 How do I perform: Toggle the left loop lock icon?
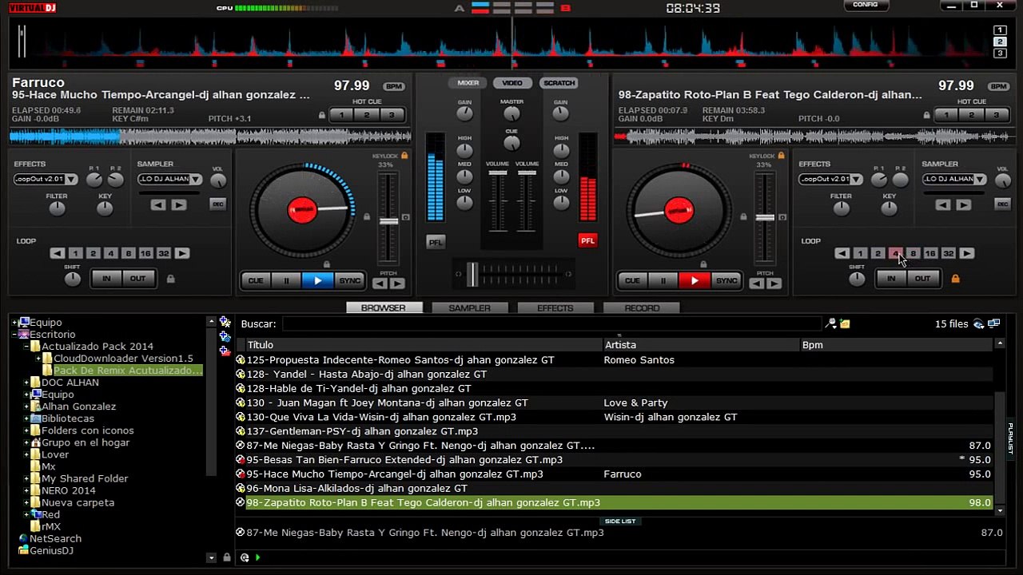[x=170, y=279]
